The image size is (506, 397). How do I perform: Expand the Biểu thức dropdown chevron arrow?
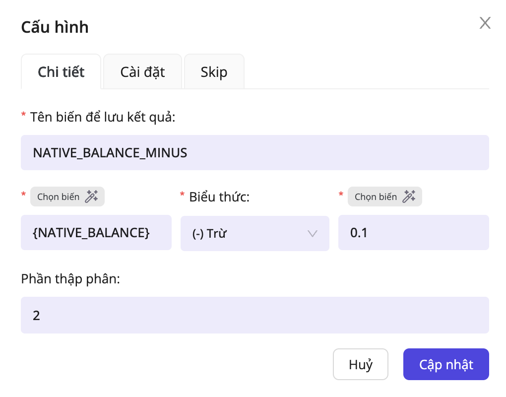tap(313, 233)
